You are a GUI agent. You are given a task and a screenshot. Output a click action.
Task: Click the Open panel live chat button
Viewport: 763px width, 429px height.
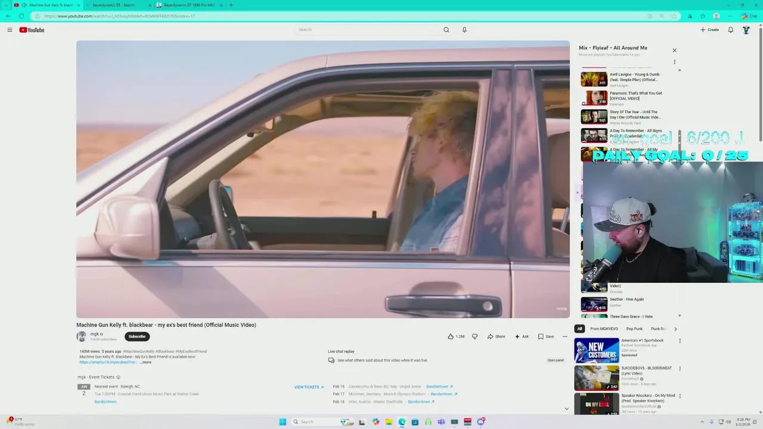click(556, 360)
